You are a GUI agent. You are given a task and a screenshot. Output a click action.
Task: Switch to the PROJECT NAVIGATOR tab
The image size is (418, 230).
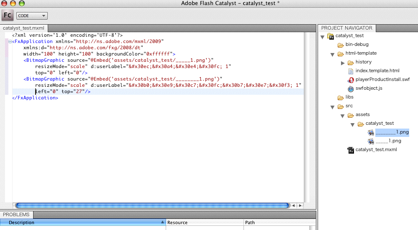pyautogui.click(x=346, y=28)
